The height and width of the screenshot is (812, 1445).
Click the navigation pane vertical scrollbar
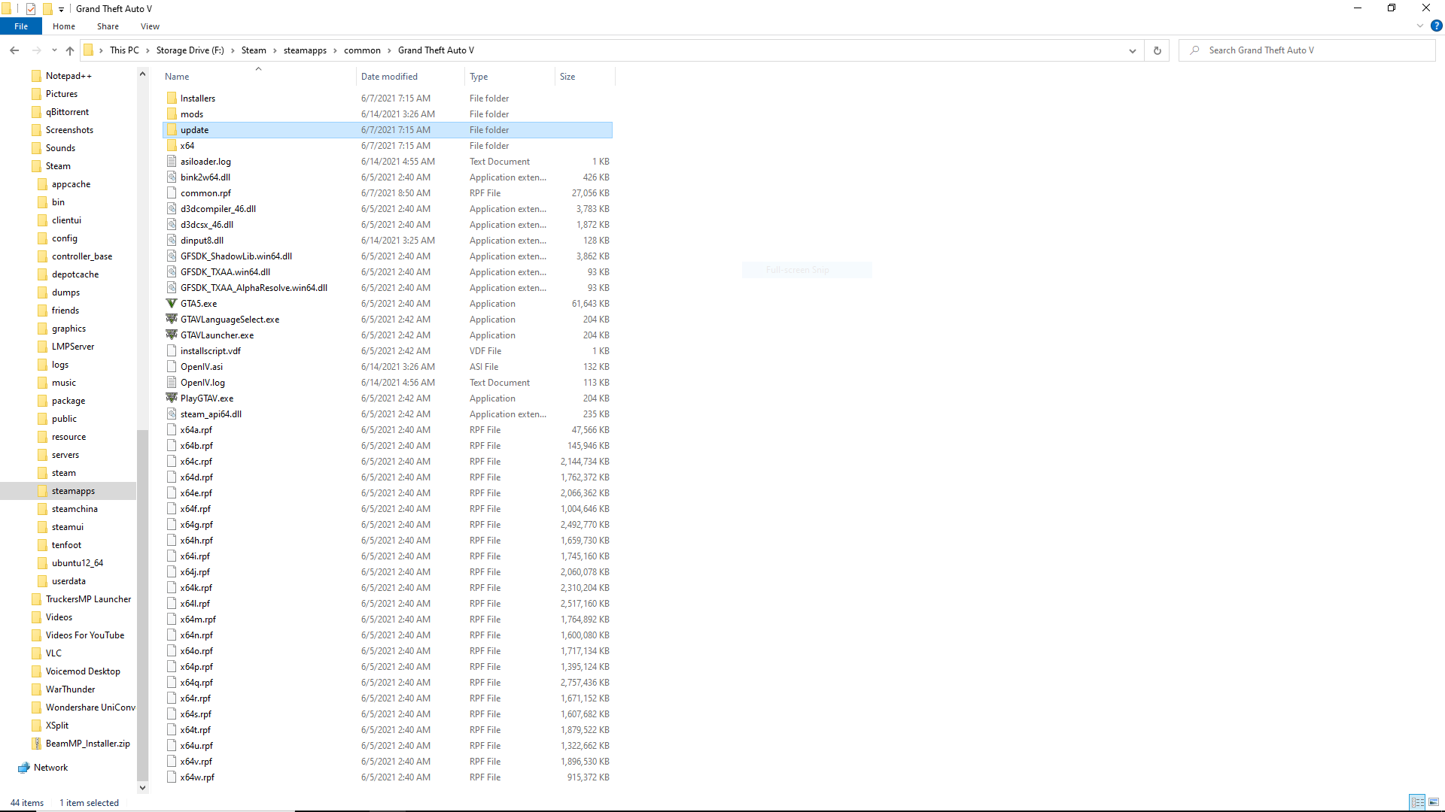142,601
